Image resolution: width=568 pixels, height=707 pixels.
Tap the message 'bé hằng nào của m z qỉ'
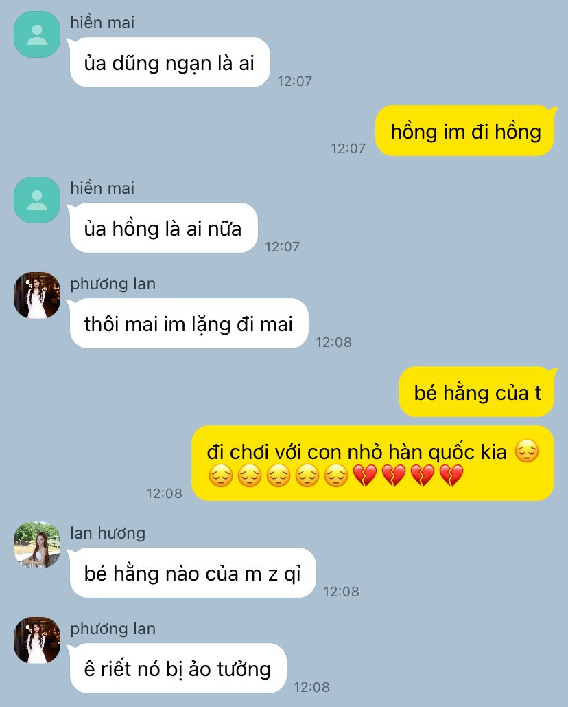[x=193, y=573]
